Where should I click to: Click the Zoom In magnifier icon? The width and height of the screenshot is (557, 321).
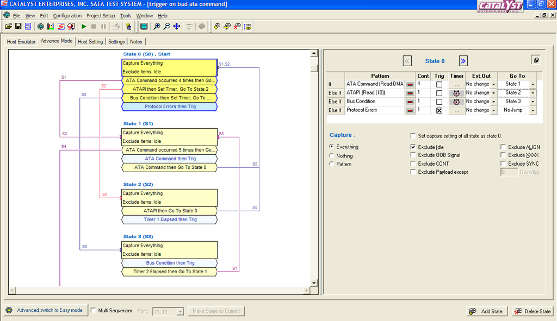(x=157, y=26)
